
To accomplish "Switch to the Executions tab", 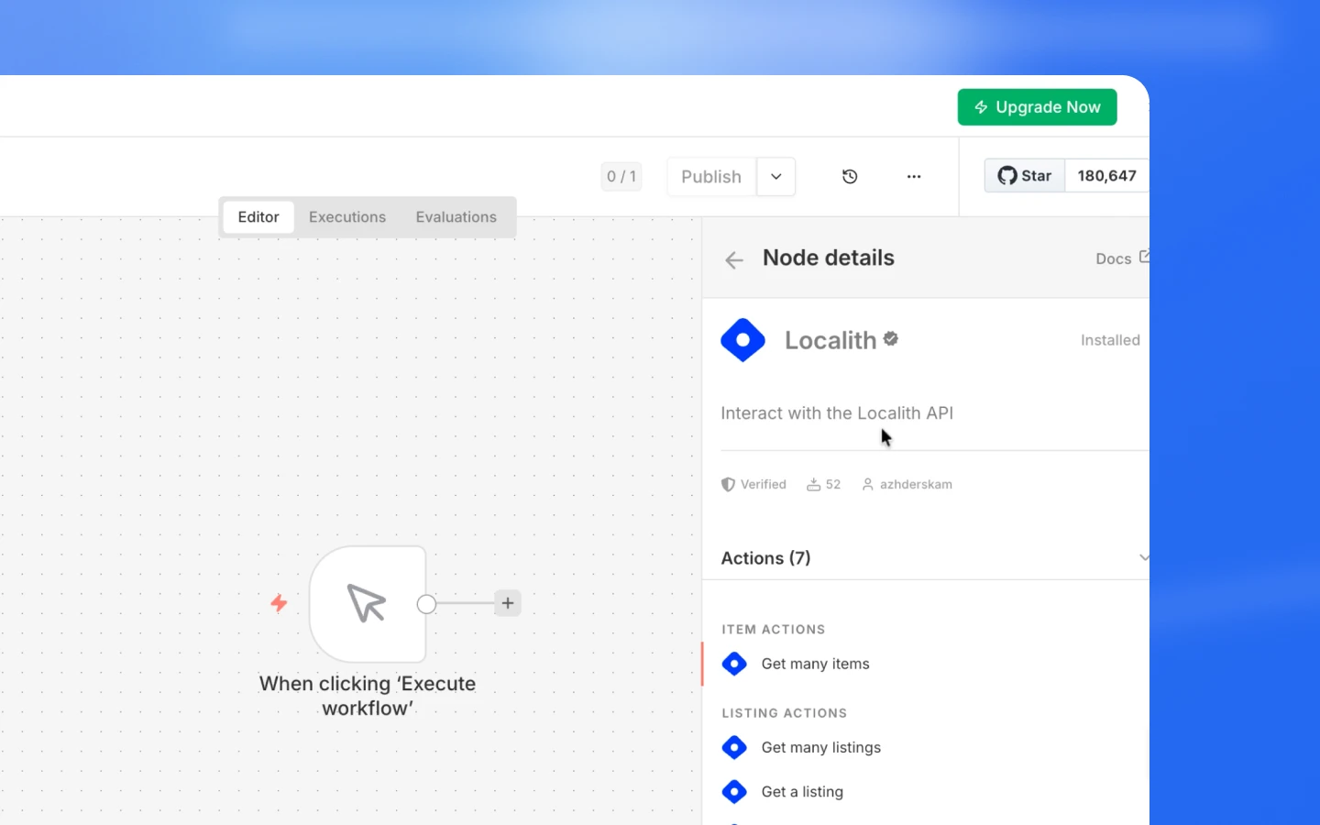I will (x=347, y=216).
